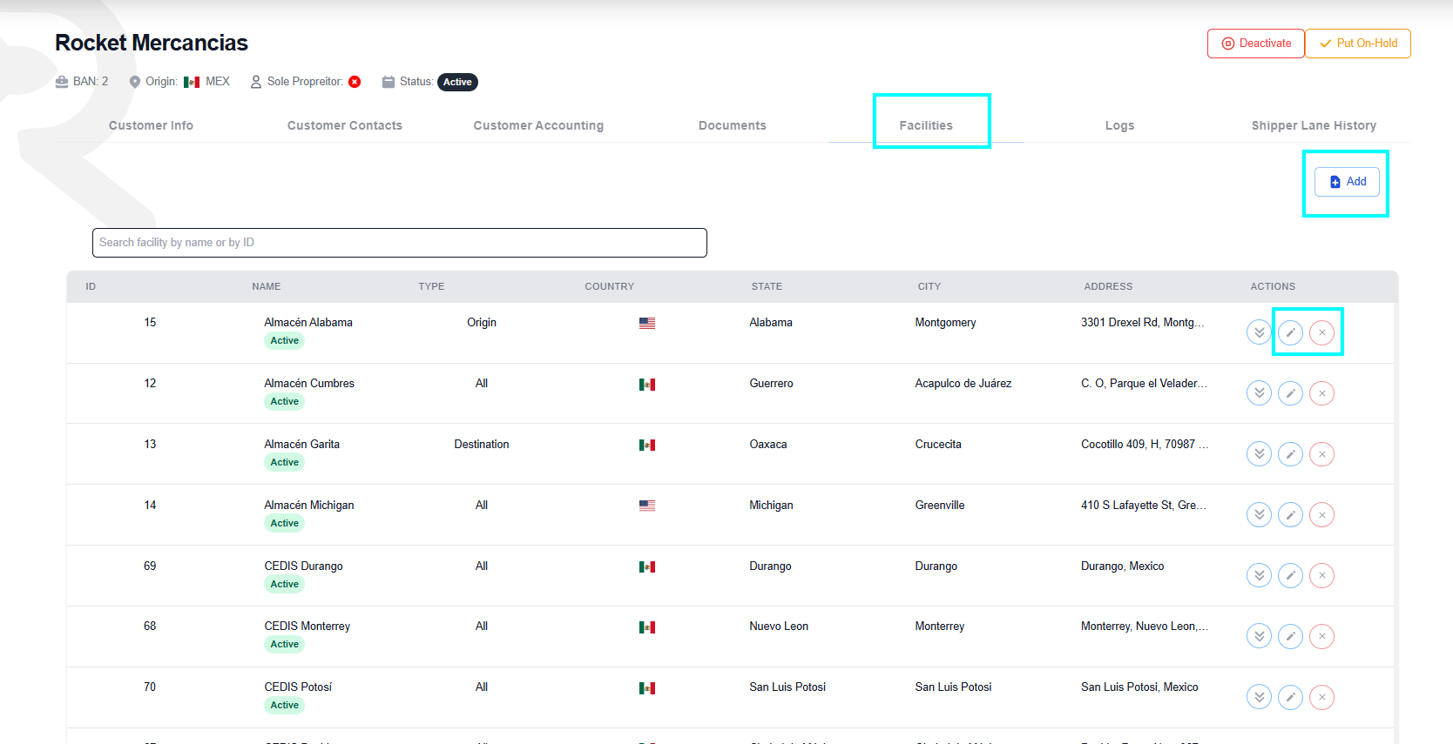Expand details for Almacén Alabama row
This screenshot has height=744, width=1453.
point(1259,332)
